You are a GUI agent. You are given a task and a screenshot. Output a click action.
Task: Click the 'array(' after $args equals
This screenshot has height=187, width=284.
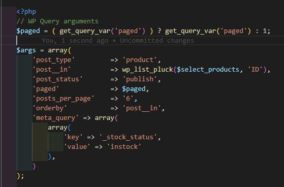click(59, 50)
